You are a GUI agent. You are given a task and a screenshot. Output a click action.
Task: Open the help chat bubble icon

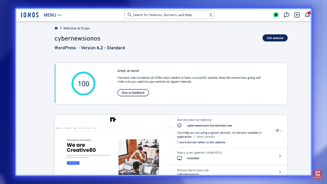click(287, 15)
